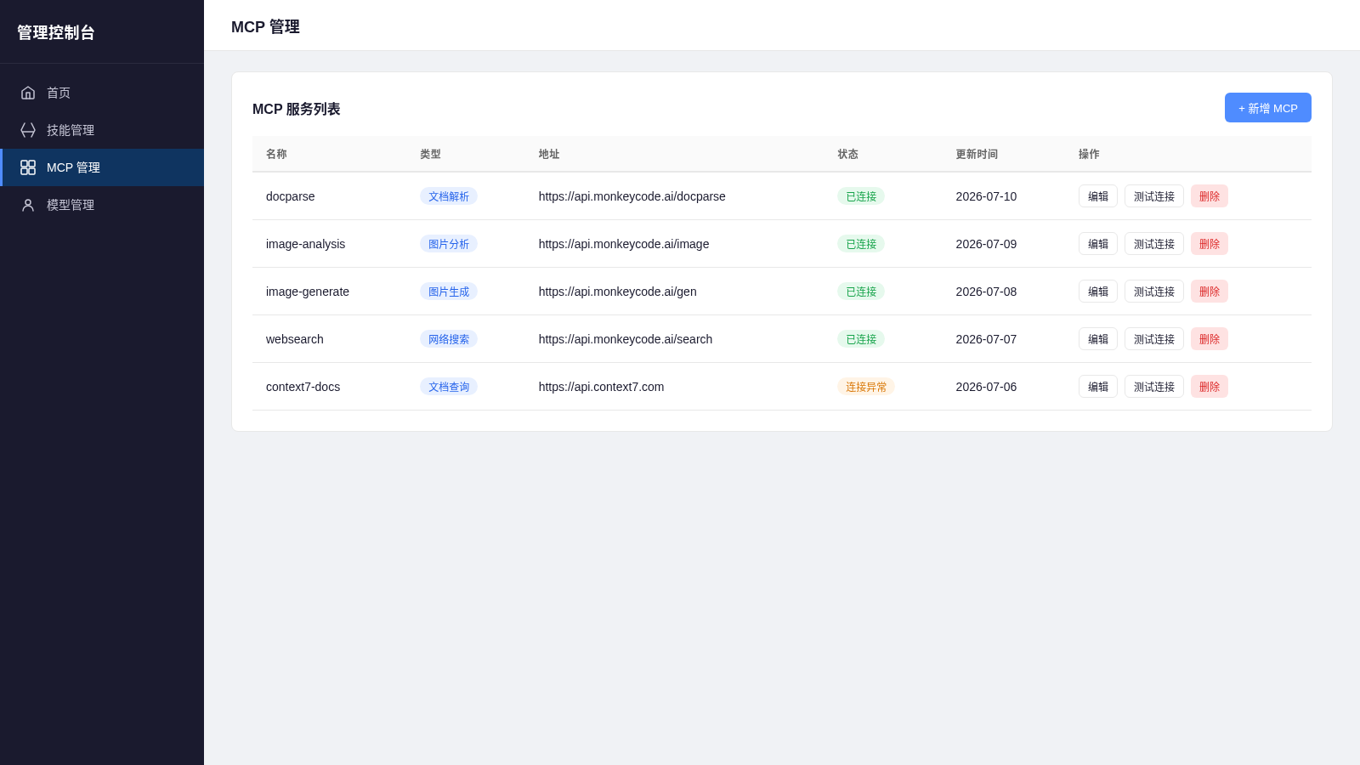This screenshot has width=1360, height=765.
Task: Click the 文档查询 type tag
Action: 449,387
